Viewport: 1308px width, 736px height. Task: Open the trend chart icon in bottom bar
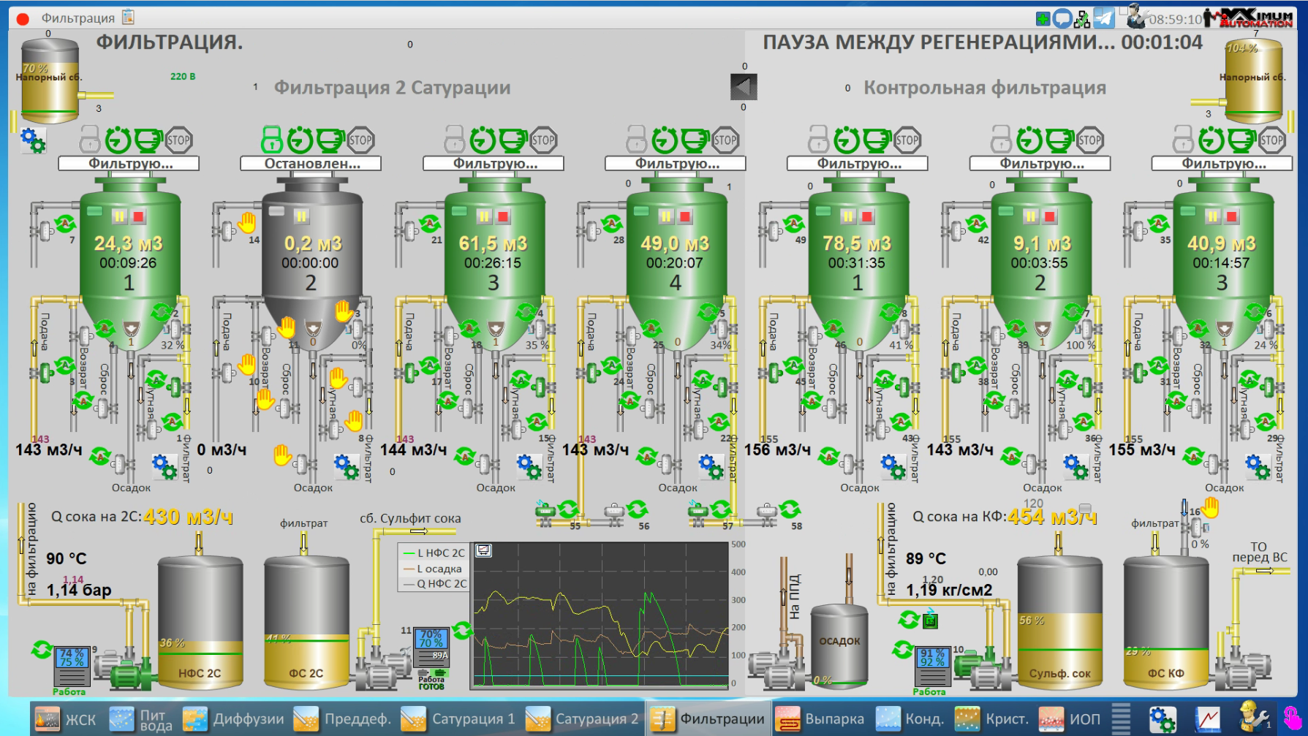click(1208, 719)
